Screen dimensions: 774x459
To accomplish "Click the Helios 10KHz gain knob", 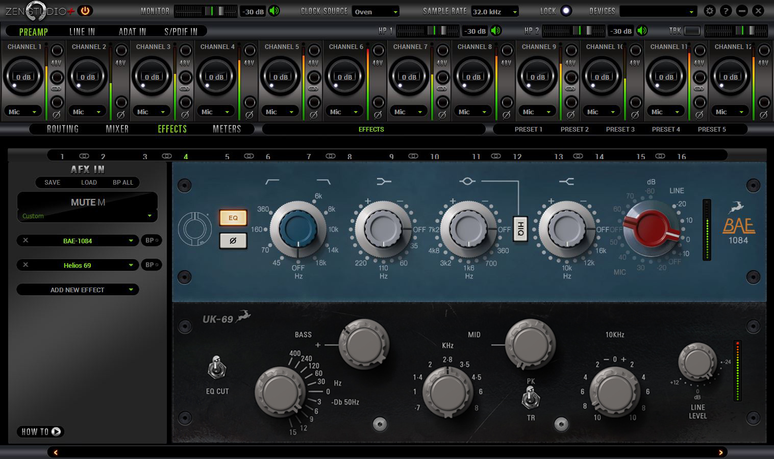I will (x=614, y=392).
